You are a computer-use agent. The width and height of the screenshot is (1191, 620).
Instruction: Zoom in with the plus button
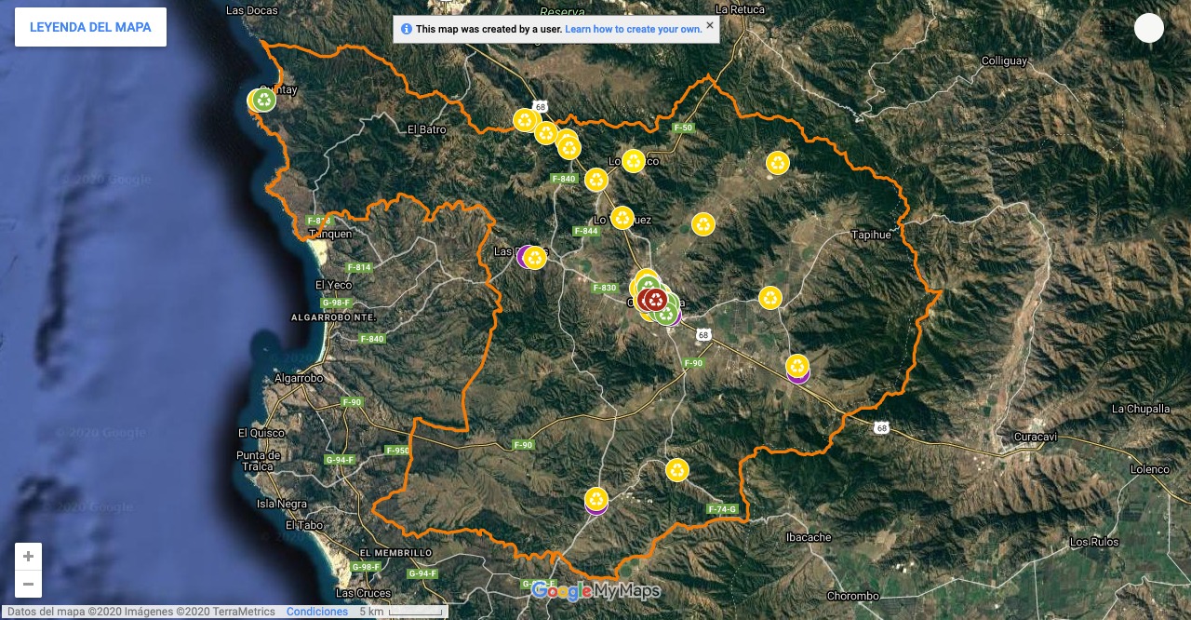click(x=28, y=557)
